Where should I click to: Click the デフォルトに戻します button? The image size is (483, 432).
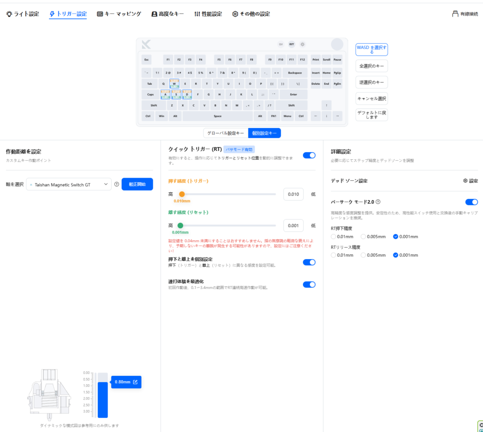(x=372, y=114)
